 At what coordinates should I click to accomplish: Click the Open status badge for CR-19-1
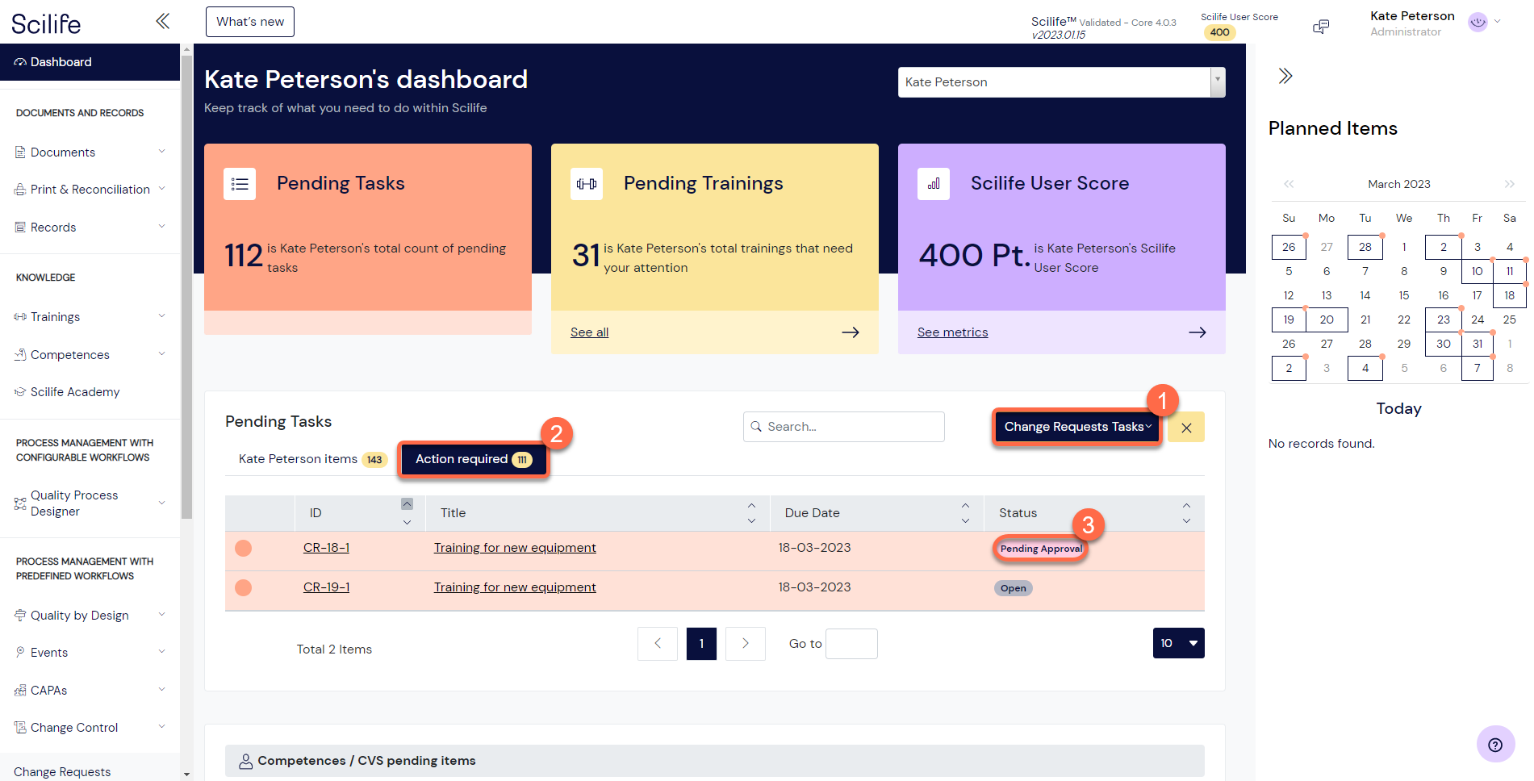pyautogui.click(x=1013, y=588)
